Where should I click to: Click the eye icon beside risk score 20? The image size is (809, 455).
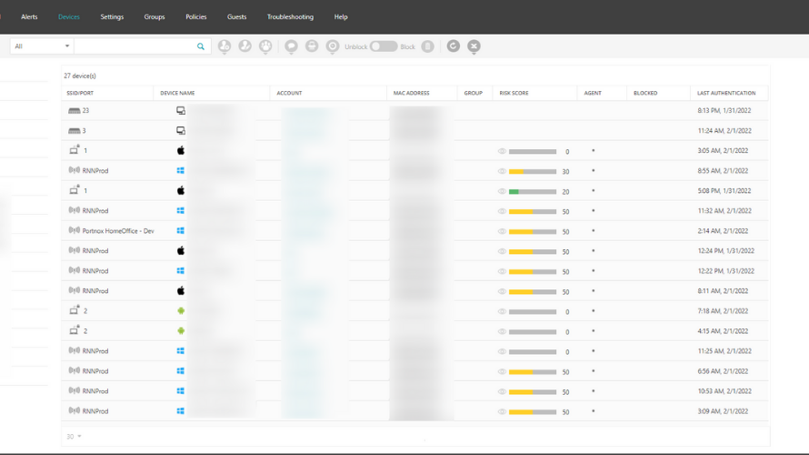pyautogui.click(x=502, y=191)
